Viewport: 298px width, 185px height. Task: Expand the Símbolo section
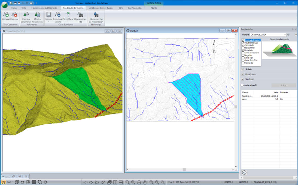coord(242,69)
